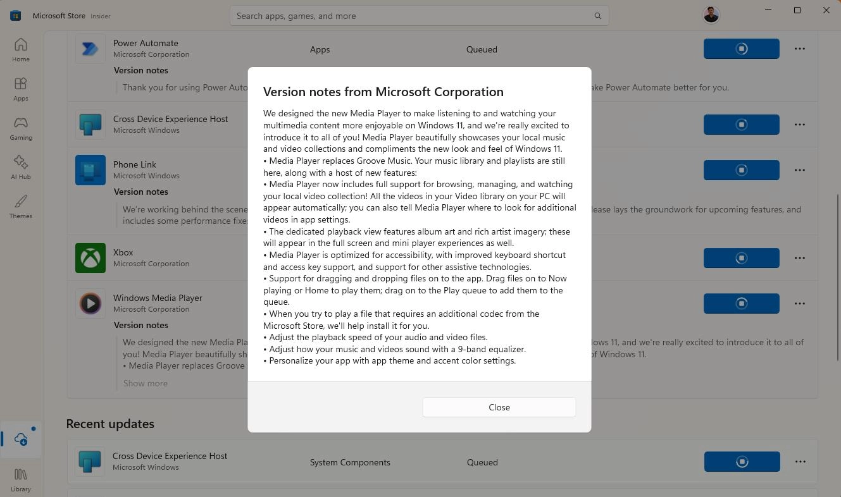Stop recent updates Cross Device Experience Host download
This screenshot has height=497, width=841.
coord(742,462)
